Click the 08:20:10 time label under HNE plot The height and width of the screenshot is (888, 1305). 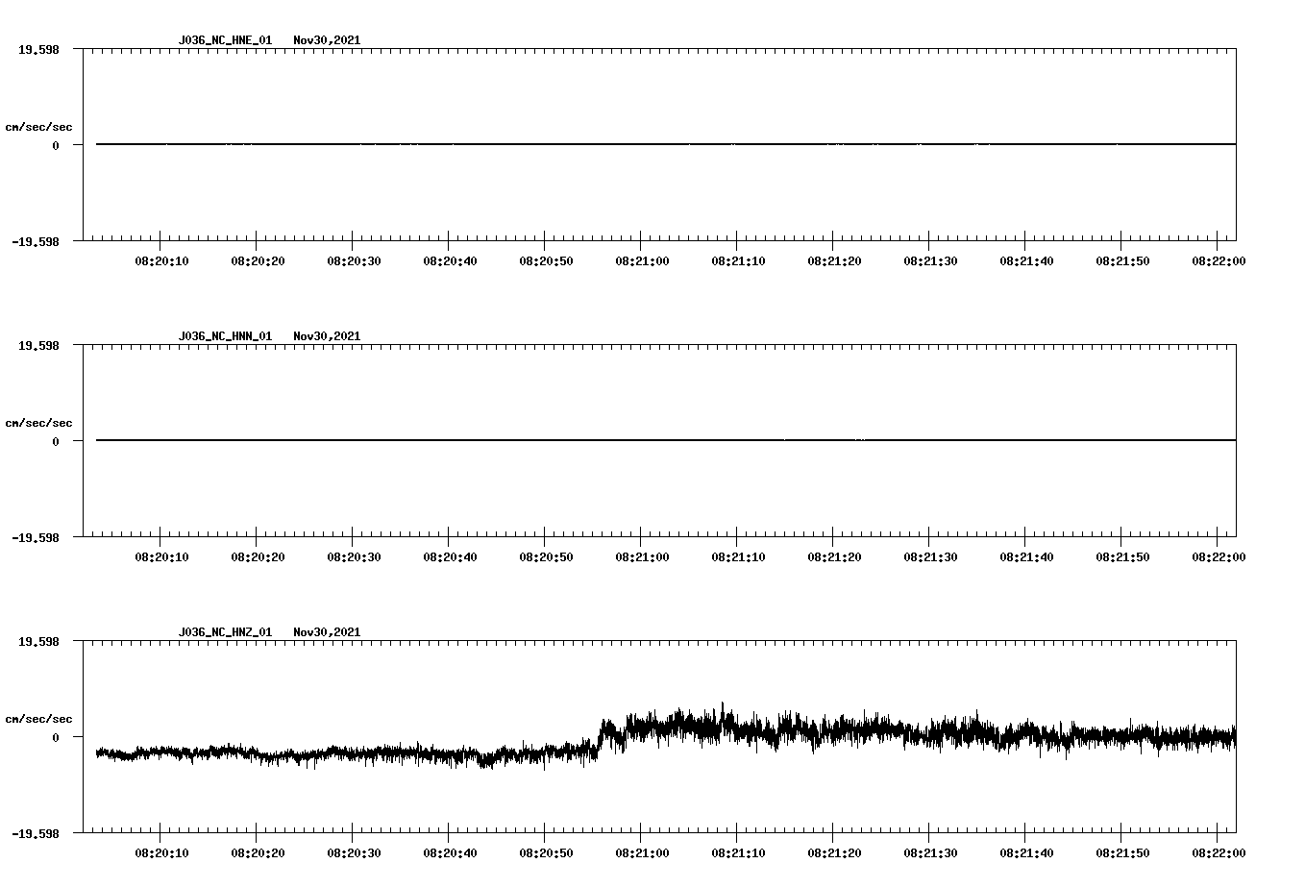161,261
